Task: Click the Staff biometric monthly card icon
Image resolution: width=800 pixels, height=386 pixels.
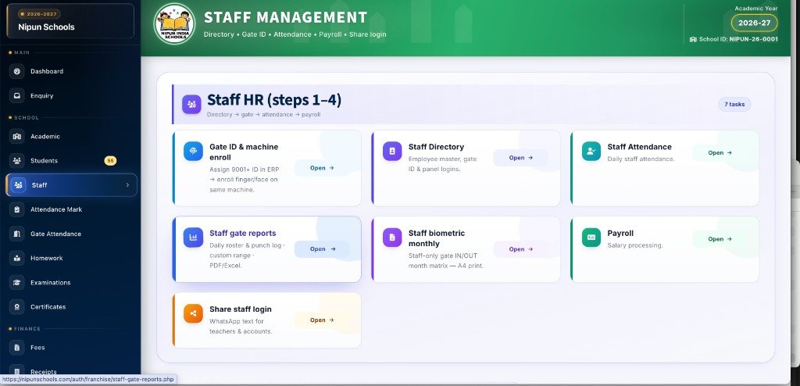Action: [x=392, y=238]
